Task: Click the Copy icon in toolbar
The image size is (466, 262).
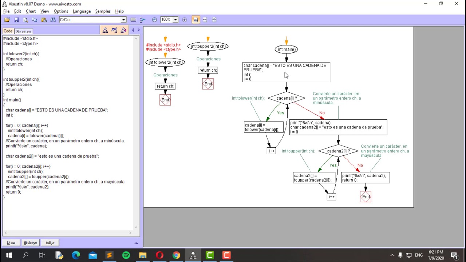Action: point(35,20)
